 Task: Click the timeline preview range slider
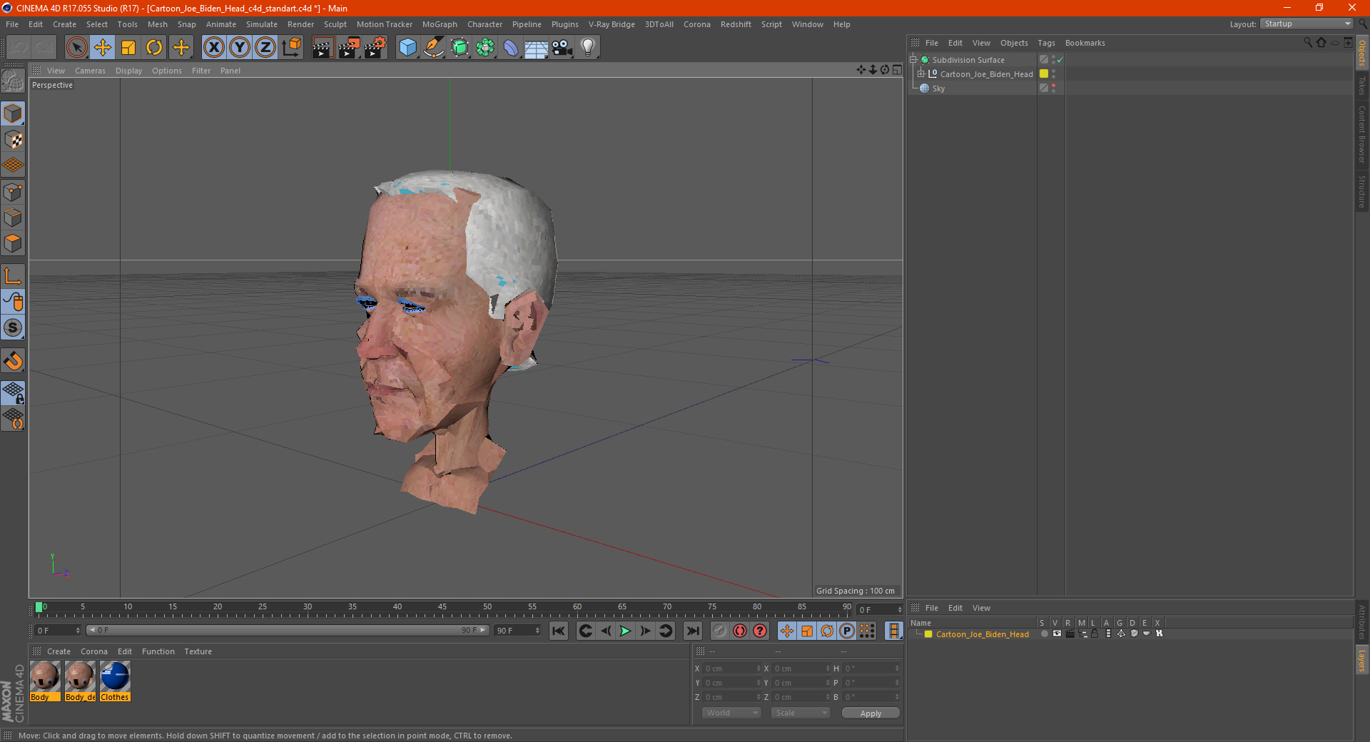coord(288,630)
